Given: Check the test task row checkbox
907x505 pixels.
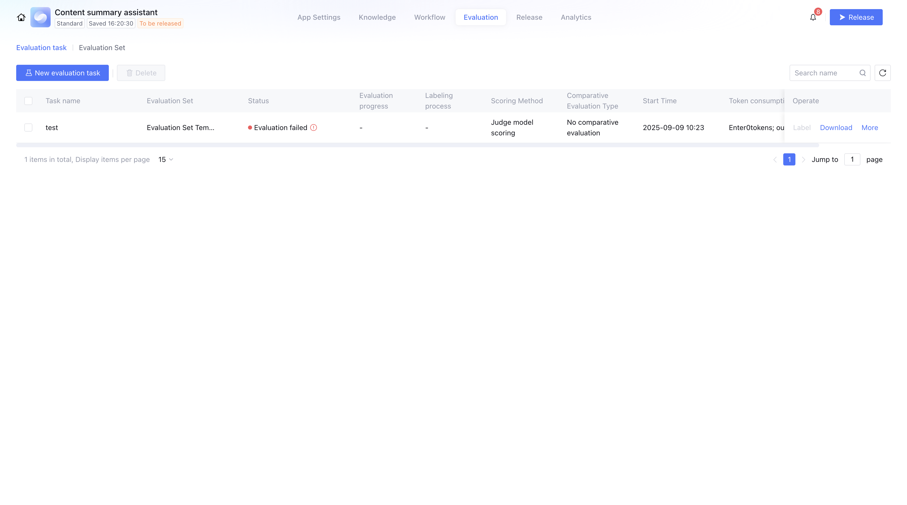Looking at the screenshot, I should tap(28, 128).
